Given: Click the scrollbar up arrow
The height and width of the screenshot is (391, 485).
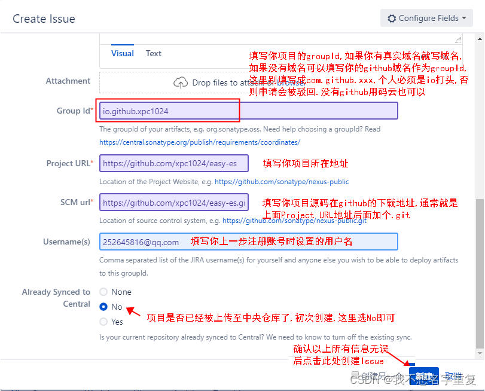Looking at the screenshot, I should coord(480,39).
